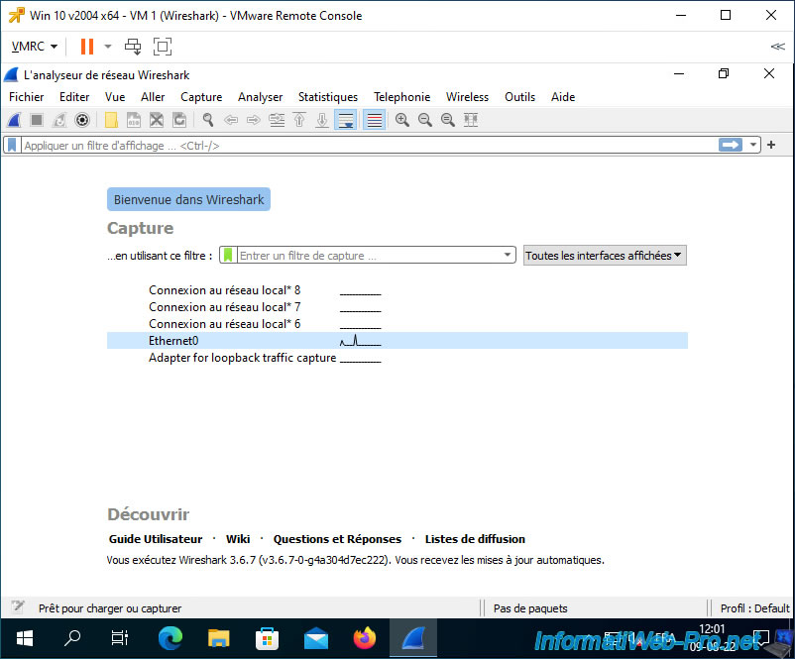
Task: Select the Ethernet0 interface
Action: pos(173,340)
